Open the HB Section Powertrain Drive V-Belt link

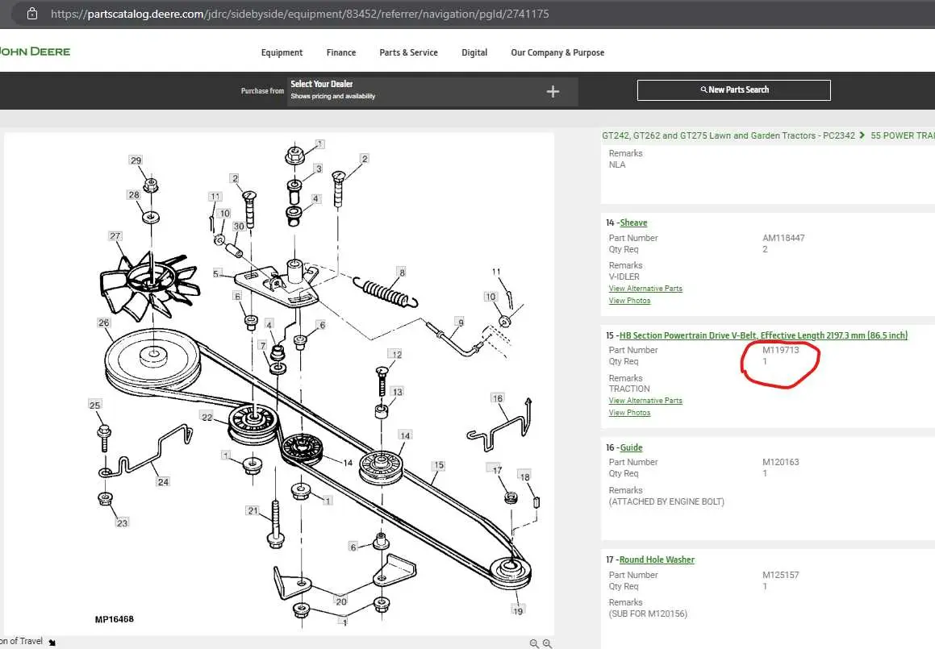[763, 335]
